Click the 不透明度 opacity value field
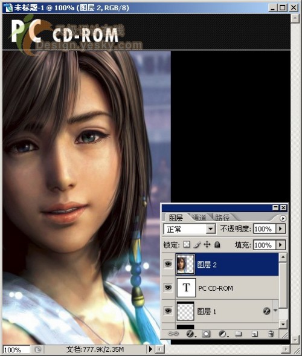The image size is (302, 356). 264,228
